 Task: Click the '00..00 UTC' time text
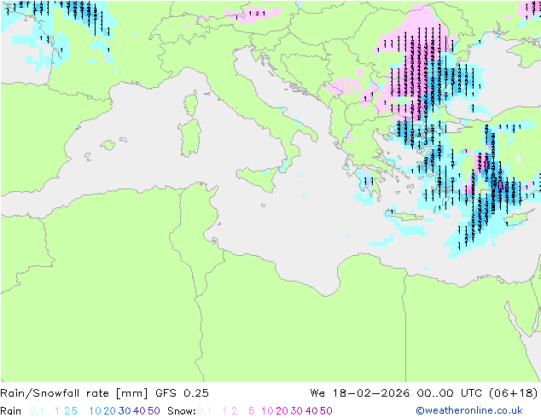click(x=449, y=393)
